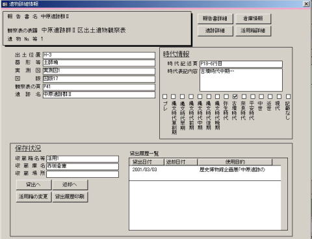Viewport: 312px width, 239px height.
Task: Toggle the プレ period checkbox
Action: coord(165,96)
